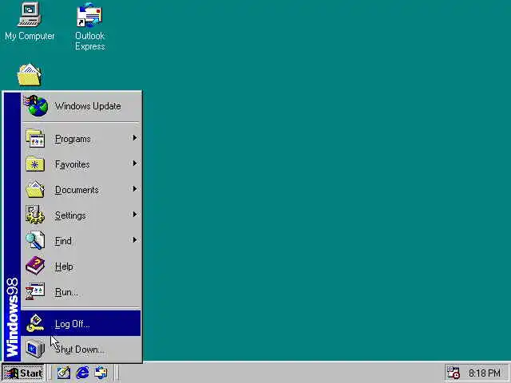Click the Log Off key icon
Viewport: 511px width, 383px height.
(x=35, y=323)
